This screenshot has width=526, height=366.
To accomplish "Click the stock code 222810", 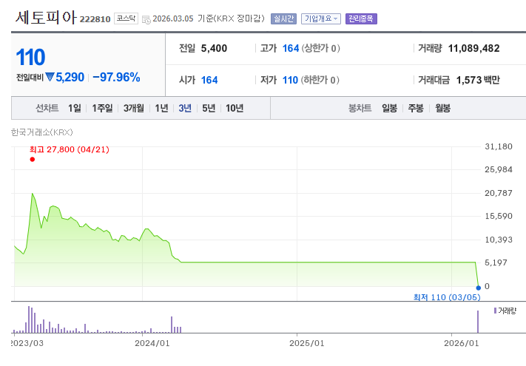I will [95, 19].
